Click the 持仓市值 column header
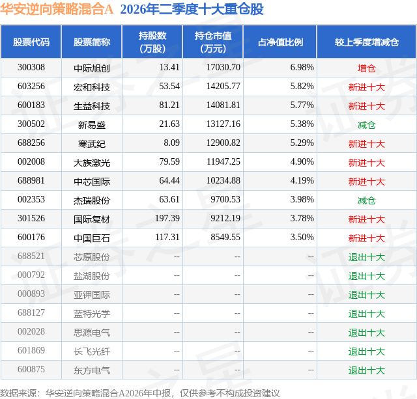Screen dimensions: 417x399 (x=213, y=42)
